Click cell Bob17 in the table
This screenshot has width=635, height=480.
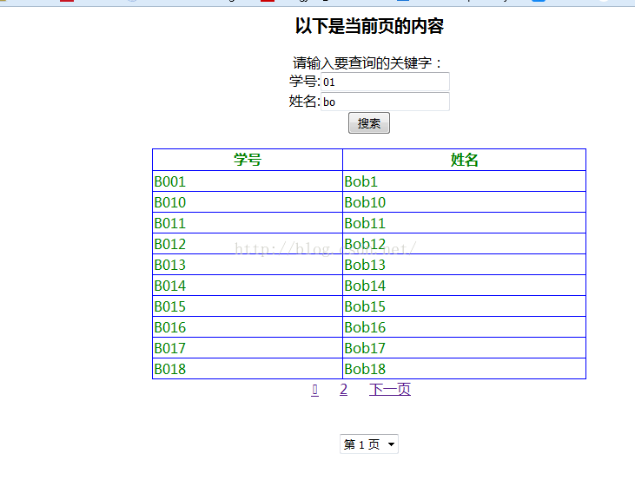[x=464, y=348]
